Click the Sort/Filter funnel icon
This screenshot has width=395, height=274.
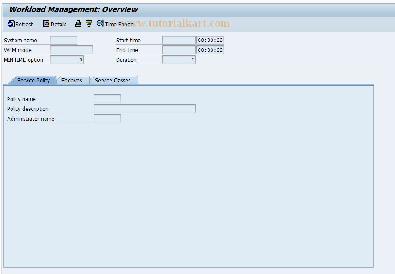[x=89, y=24]
